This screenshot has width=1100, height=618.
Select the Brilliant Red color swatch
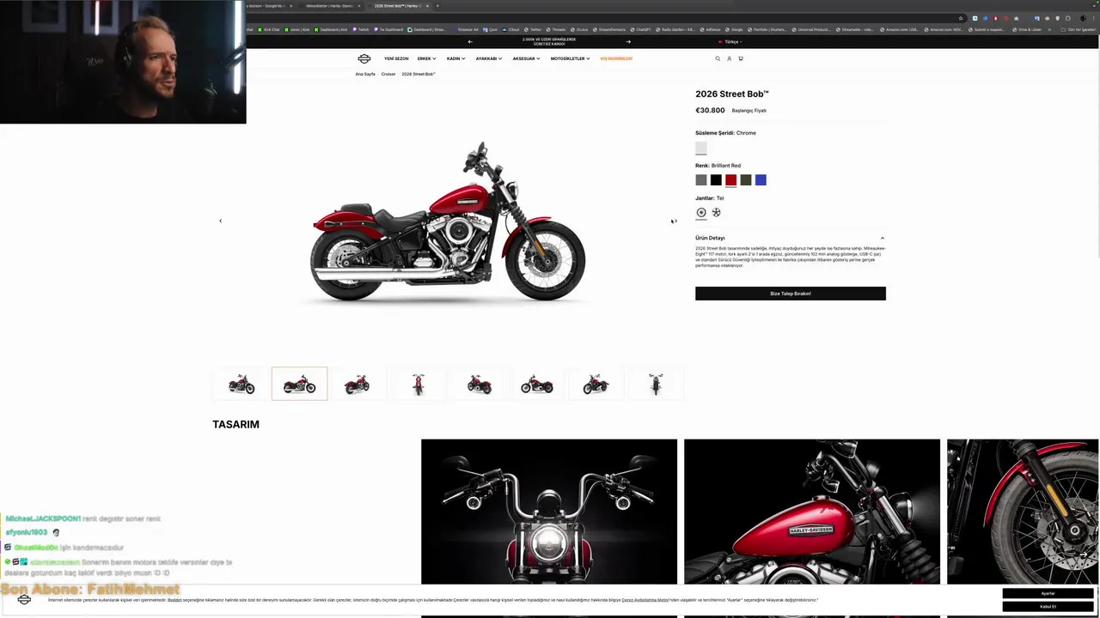tap(730, 180)
